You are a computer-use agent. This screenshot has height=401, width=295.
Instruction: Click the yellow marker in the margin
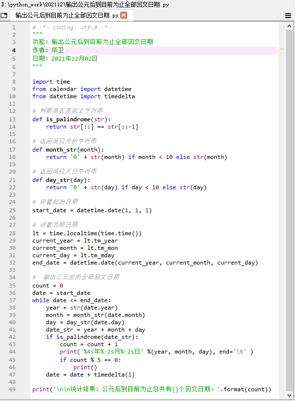point(282,49)
